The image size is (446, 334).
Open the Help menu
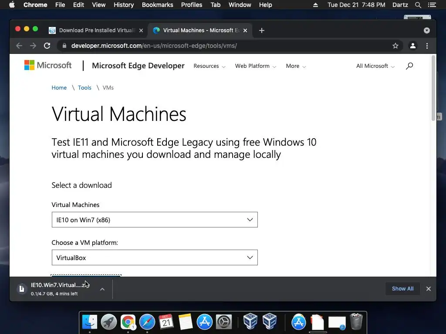pos(265,5)
